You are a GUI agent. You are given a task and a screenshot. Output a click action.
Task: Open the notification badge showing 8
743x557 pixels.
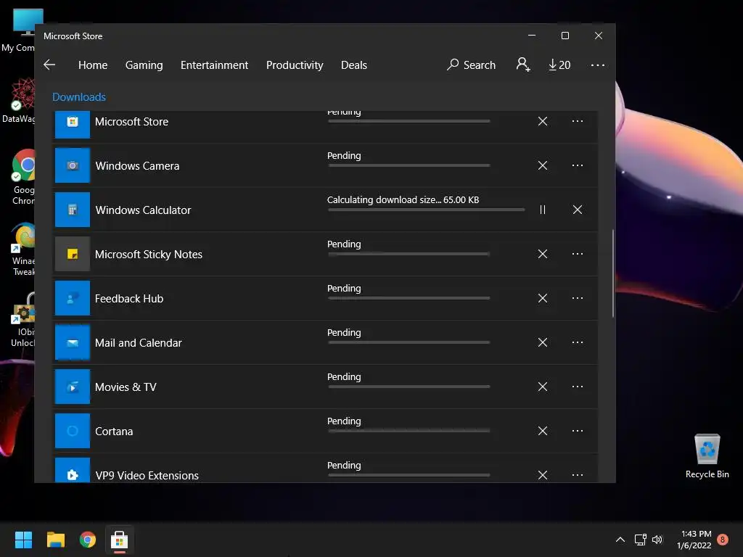(x=723, y=540)
